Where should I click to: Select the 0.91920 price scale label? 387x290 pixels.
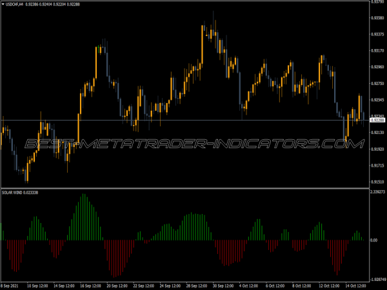coord(377,150)
